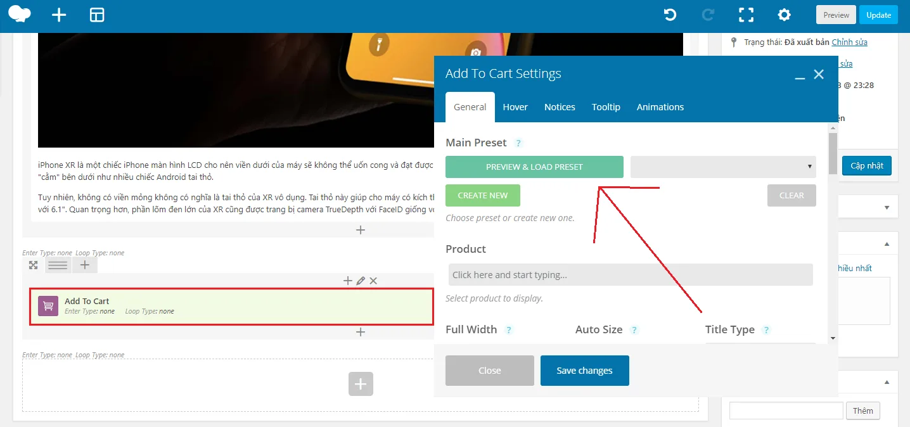The width and height of the screenshot is (910, 427).
Task: Enter fullscreen editing mode
Action: pyautogui.click(x=747, y=15)
